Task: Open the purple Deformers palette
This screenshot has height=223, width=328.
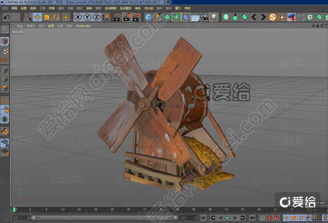Action: coord(186,17)
